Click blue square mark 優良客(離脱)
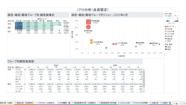186x105 pixels. click(x=136, y=47)
